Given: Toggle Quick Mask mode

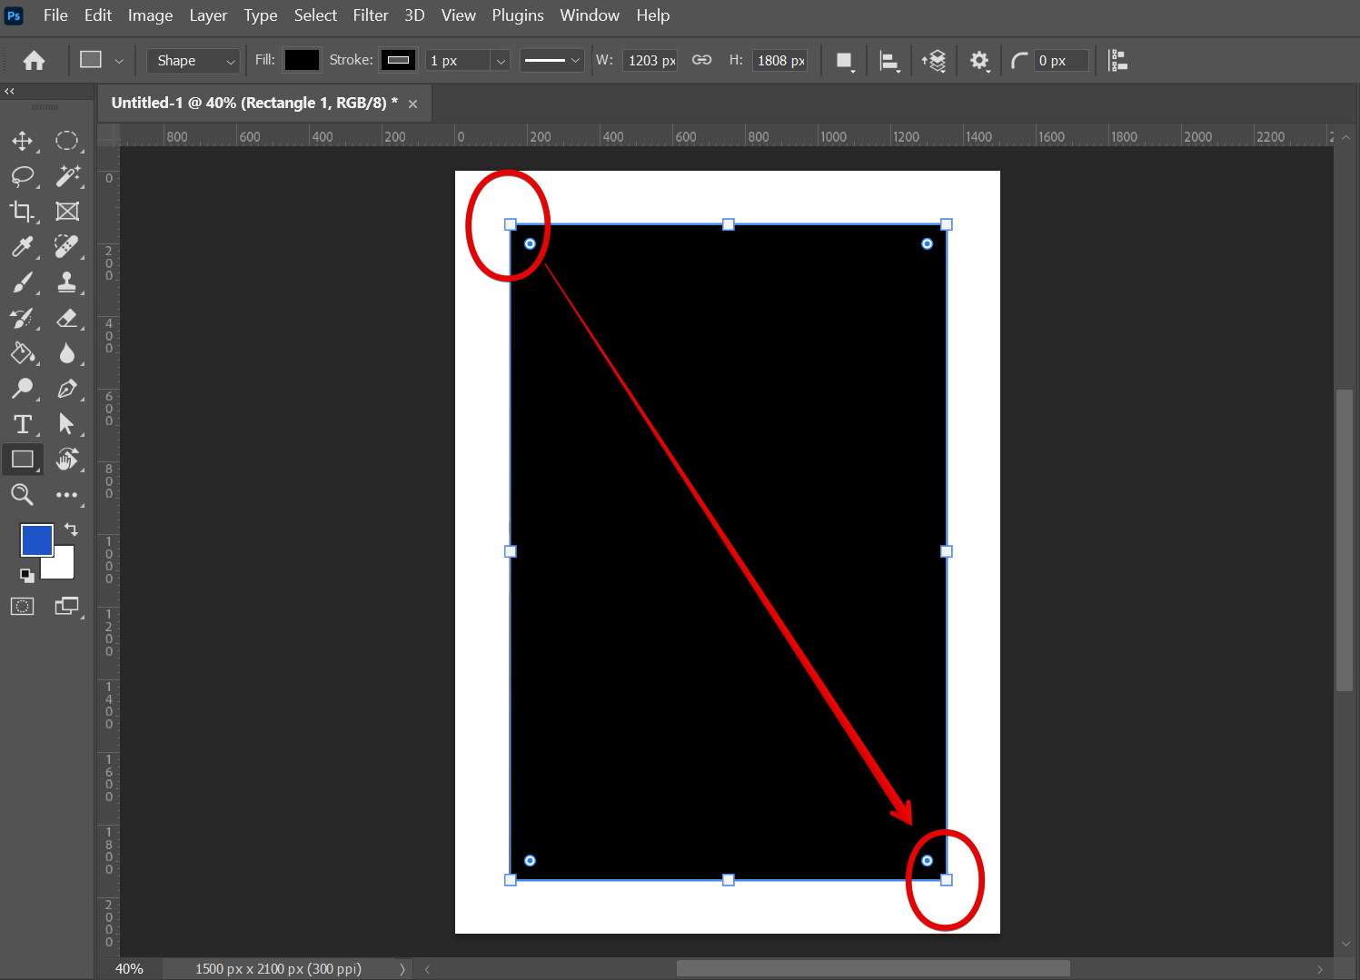Looking at the screenshot, I should [x=22, y=607].
